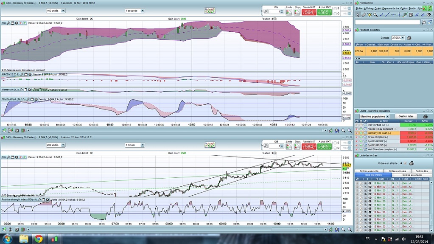Switch to Ordres exécutés tab

pos(369,171)
